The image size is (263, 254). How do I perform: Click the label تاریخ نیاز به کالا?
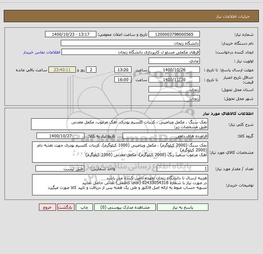point(102,136)
